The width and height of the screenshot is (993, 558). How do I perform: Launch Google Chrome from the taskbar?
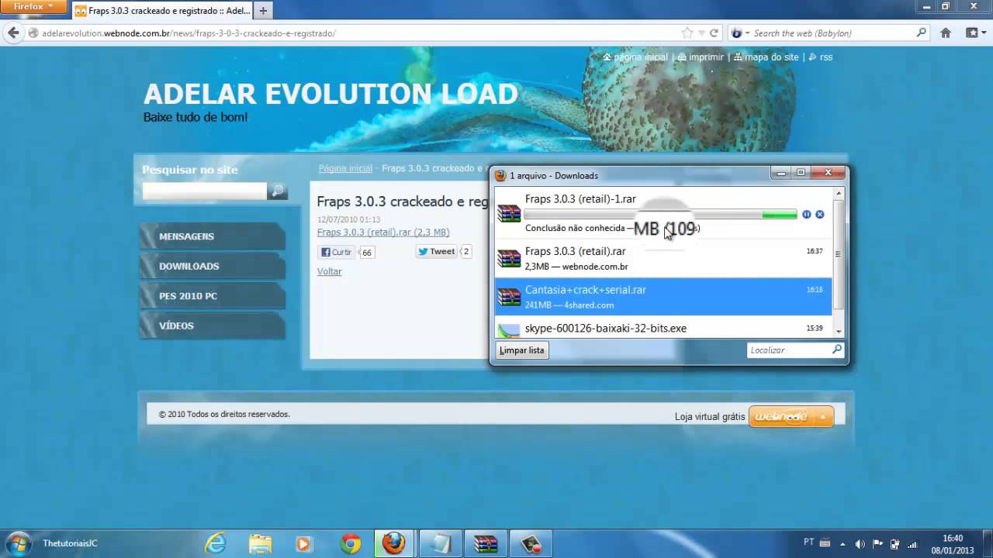[x=351, y=544]
